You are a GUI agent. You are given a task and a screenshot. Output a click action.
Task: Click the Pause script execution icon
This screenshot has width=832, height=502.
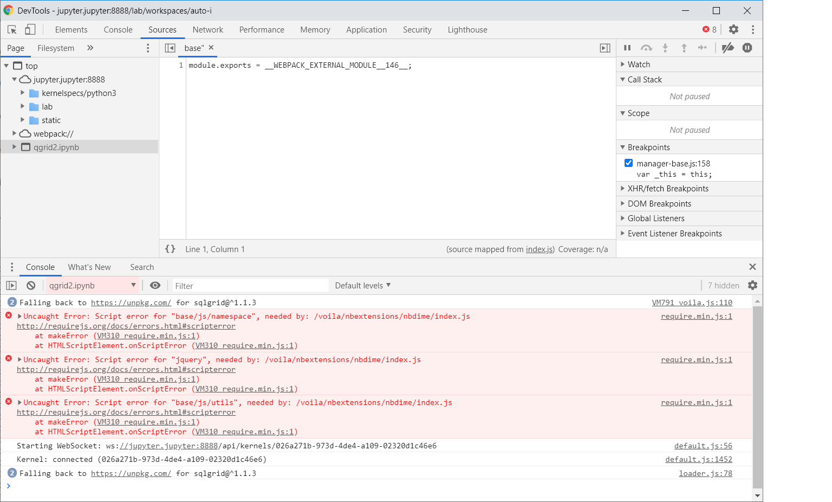627,48
